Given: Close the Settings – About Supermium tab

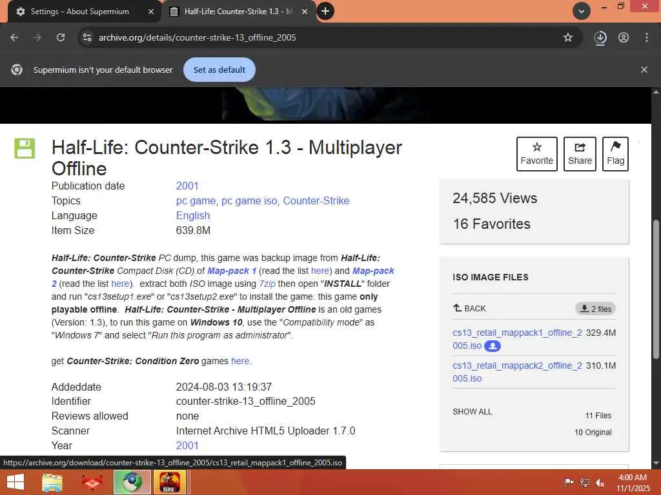Looking at the screenshot, I should [x=151, y=12].
